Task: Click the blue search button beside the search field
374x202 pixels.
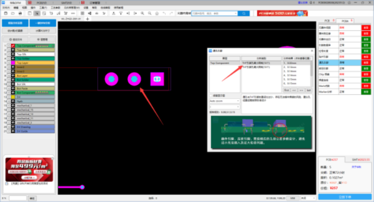Action: pos(244,13)
